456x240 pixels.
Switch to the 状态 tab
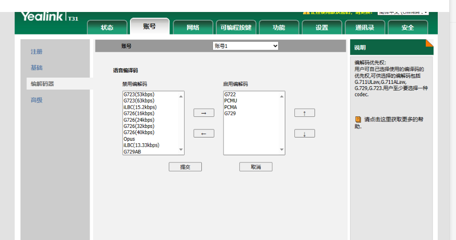click(107, 28)
